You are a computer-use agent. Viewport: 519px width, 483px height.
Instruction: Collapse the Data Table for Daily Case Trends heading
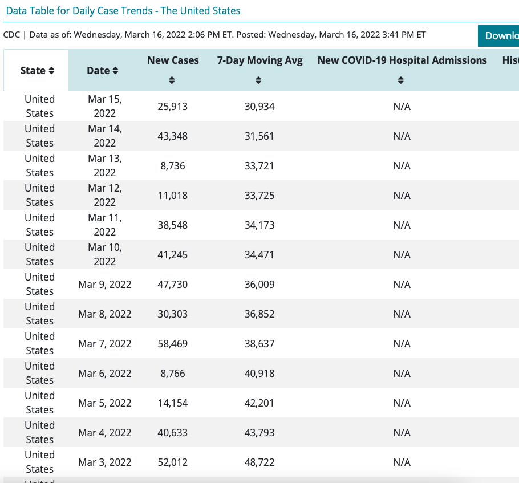[x=123, y=11]
